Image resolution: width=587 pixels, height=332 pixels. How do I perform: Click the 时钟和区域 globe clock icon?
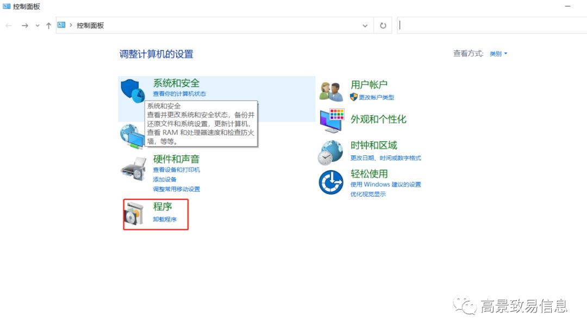click(x=330, y=151)
